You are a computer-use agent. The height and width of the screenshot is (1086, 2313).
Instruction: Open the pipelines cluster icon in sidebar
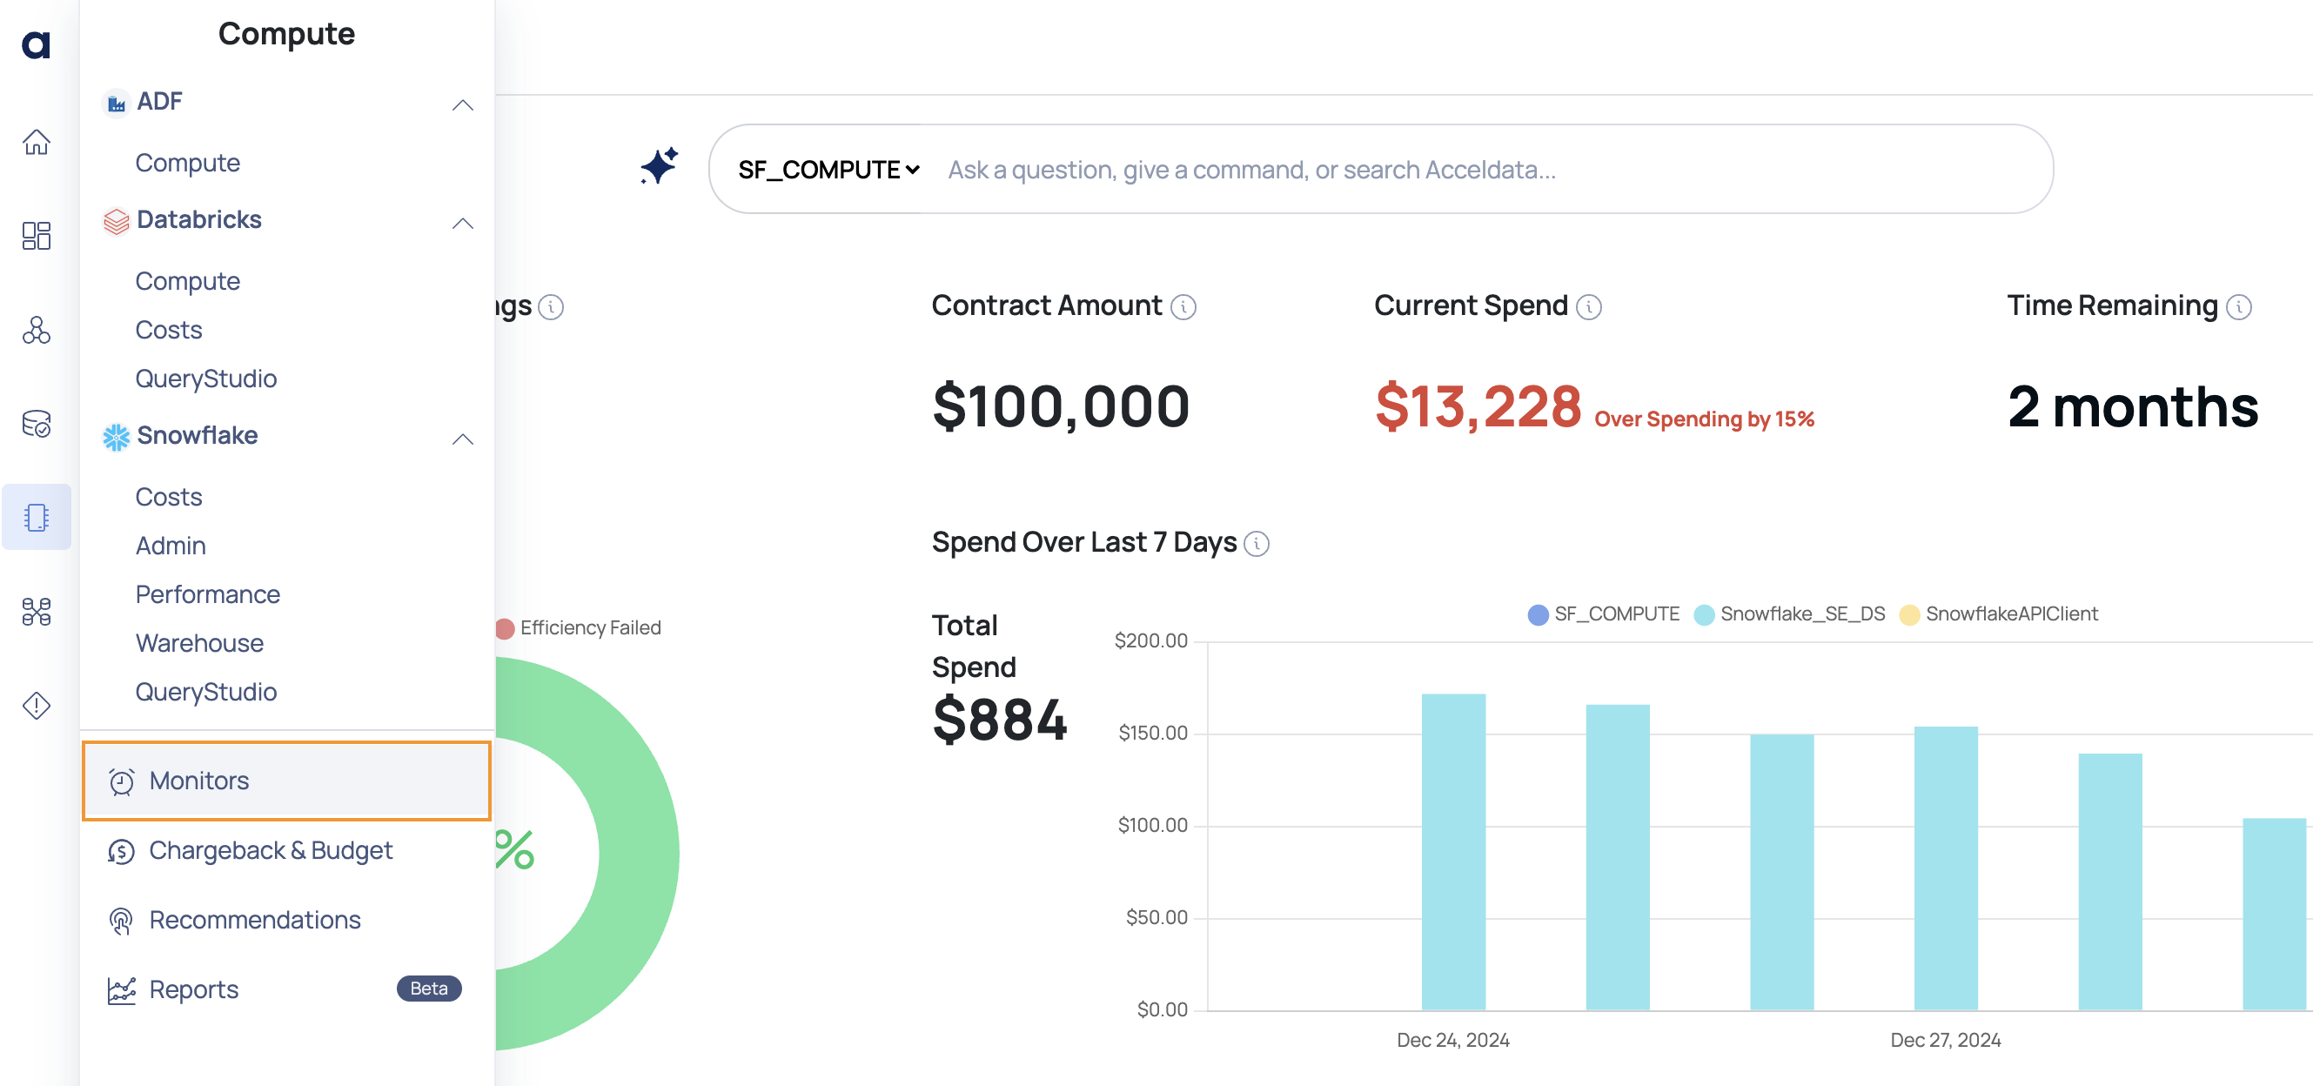(36, 330)
